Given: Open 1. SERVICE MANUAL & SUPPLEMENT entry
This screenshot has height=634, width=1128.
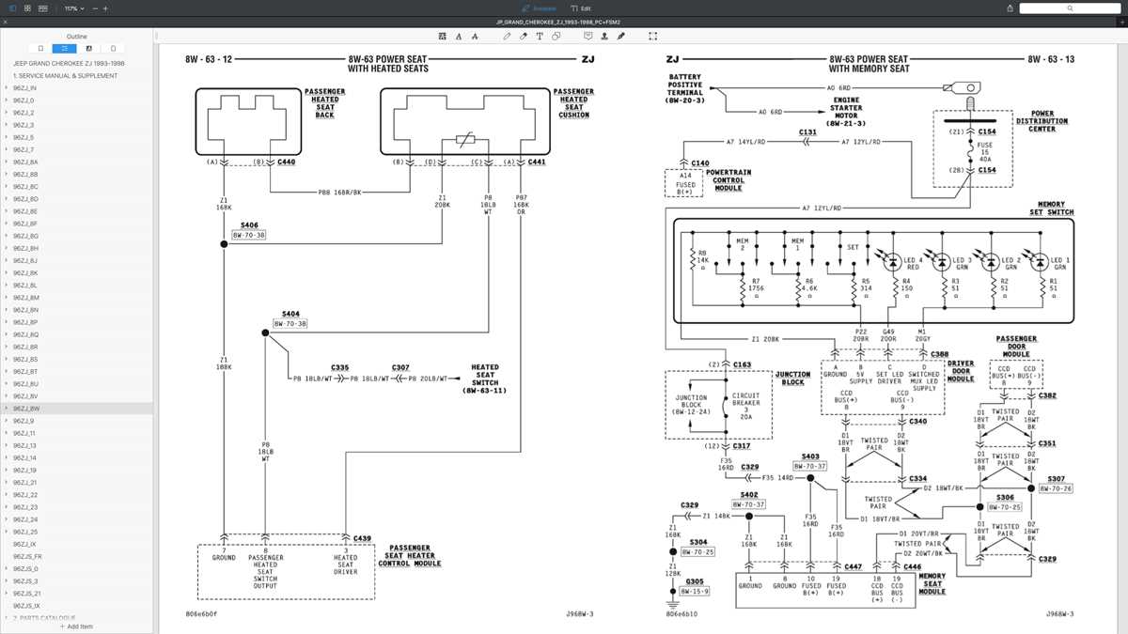Looking at the screenshot, I should (x=65, y=75).
